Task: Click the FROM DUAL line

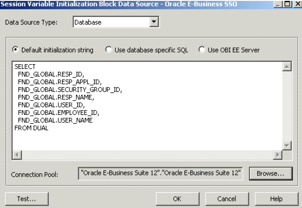Action: (x=31, y=128)
